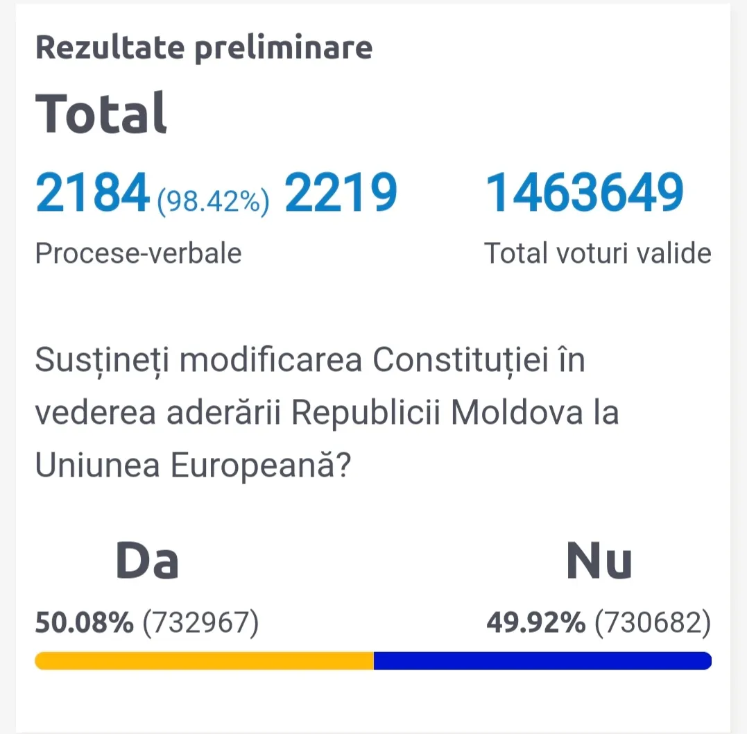Click the blue Nu segment of results bar

[542, 660]
